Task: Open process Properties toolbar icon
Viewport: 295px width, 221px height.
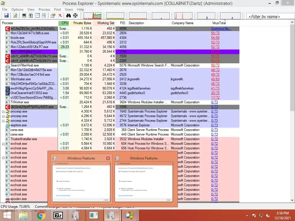Action: click(53, 16)
